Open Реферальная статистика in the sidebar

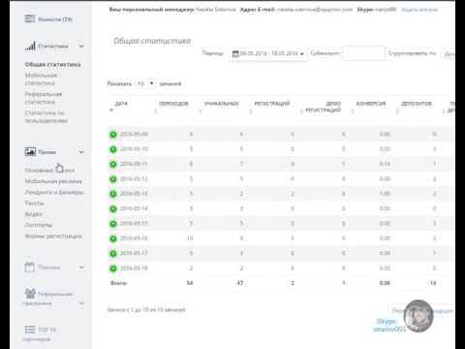(44, 98)
